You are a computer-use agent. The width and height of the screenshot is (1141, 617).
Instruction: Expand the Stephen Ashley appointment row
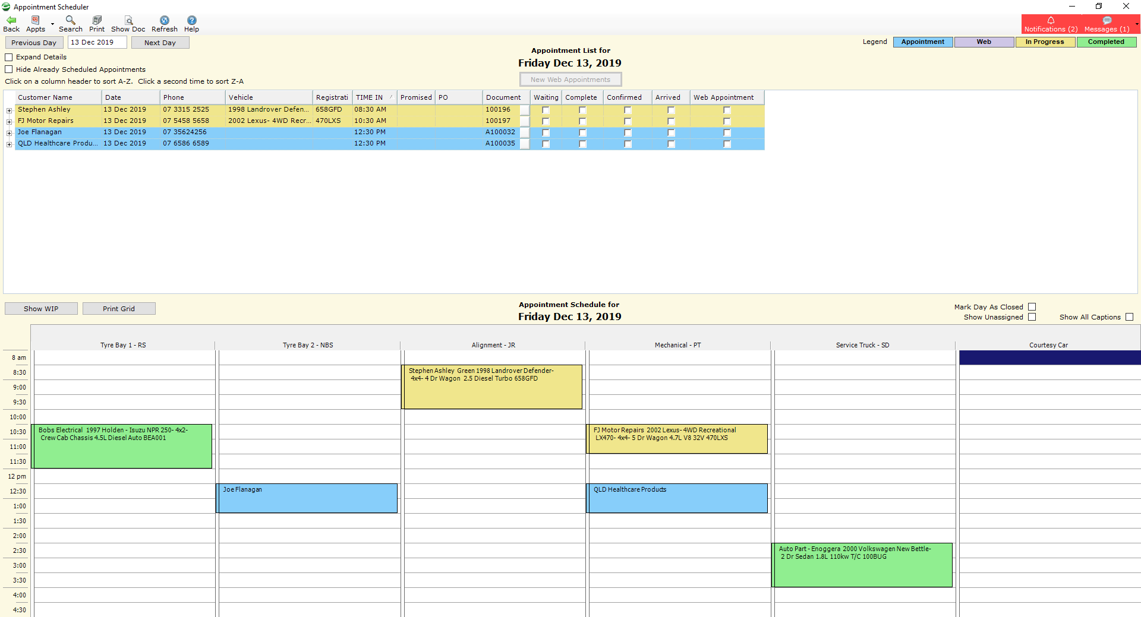coord(9,110)
